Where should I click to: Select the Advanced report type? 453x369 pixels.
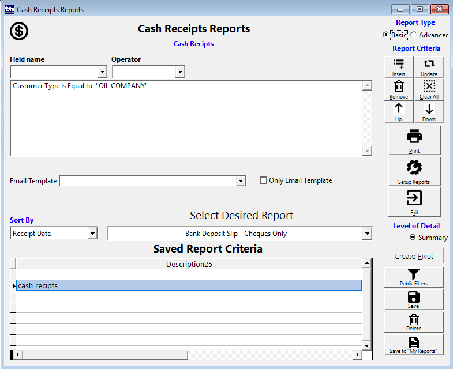click(x=414, y=35)
